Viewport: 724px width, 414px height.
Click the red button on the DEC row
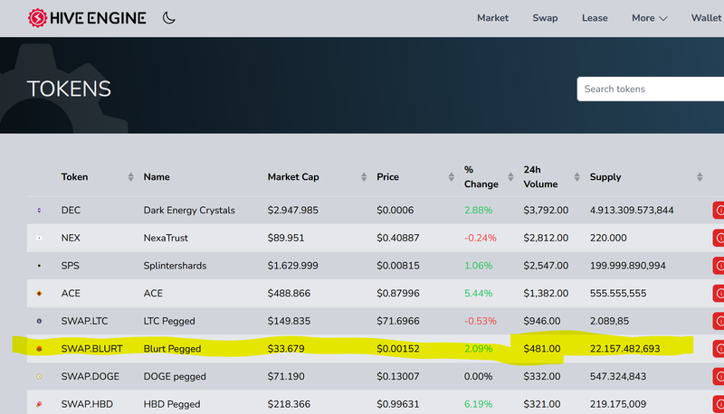(x=719, y=211)
